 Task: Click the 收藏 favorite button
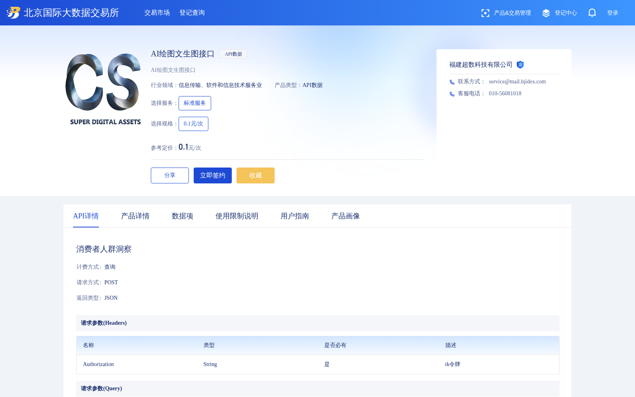point(256,175)
